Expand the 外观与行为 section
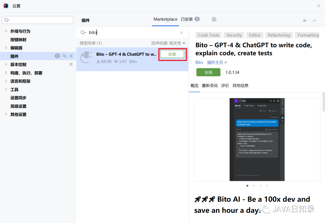325x223 pixels. 6,31
